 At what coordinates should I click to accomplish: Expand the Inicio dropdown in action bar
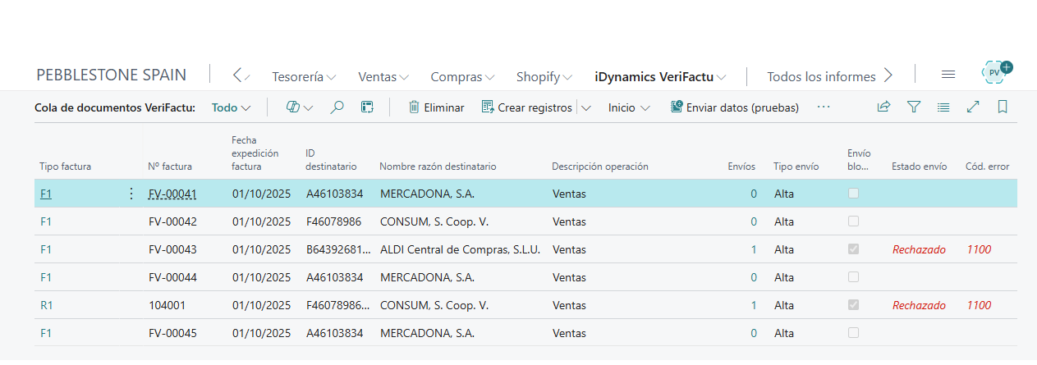629,107
